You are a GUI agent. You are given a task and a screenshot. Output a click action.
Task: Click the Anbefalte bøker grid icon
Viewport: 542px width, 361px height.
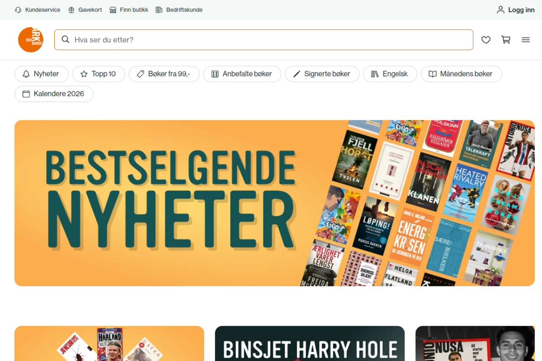215,74
